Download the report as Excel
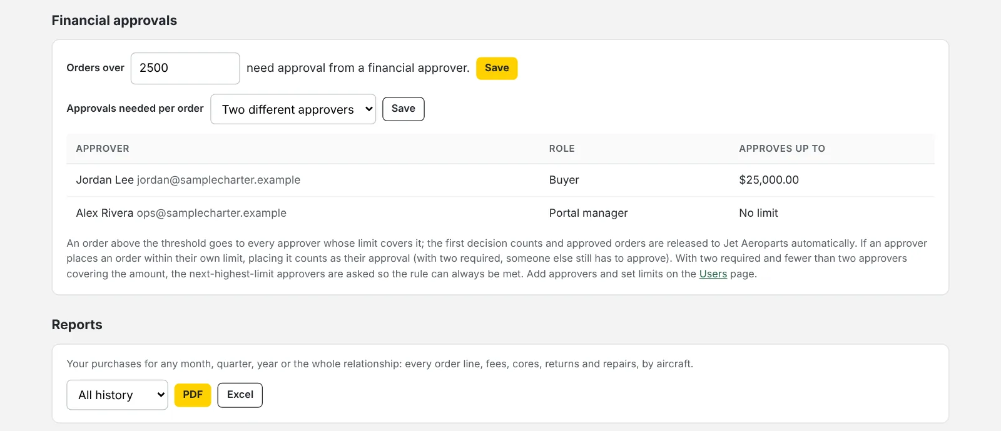 click(x=240, y=395)
